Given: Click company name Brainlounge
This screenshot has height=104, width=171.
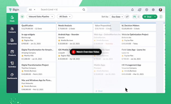Looking at the screenshot, I should click(26, 38).
